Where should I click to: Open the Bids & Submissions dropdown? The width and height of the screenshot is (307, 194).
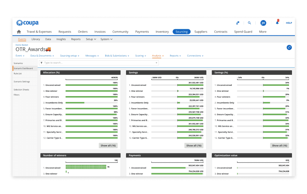pyautogui.click(x=117, y=56)
